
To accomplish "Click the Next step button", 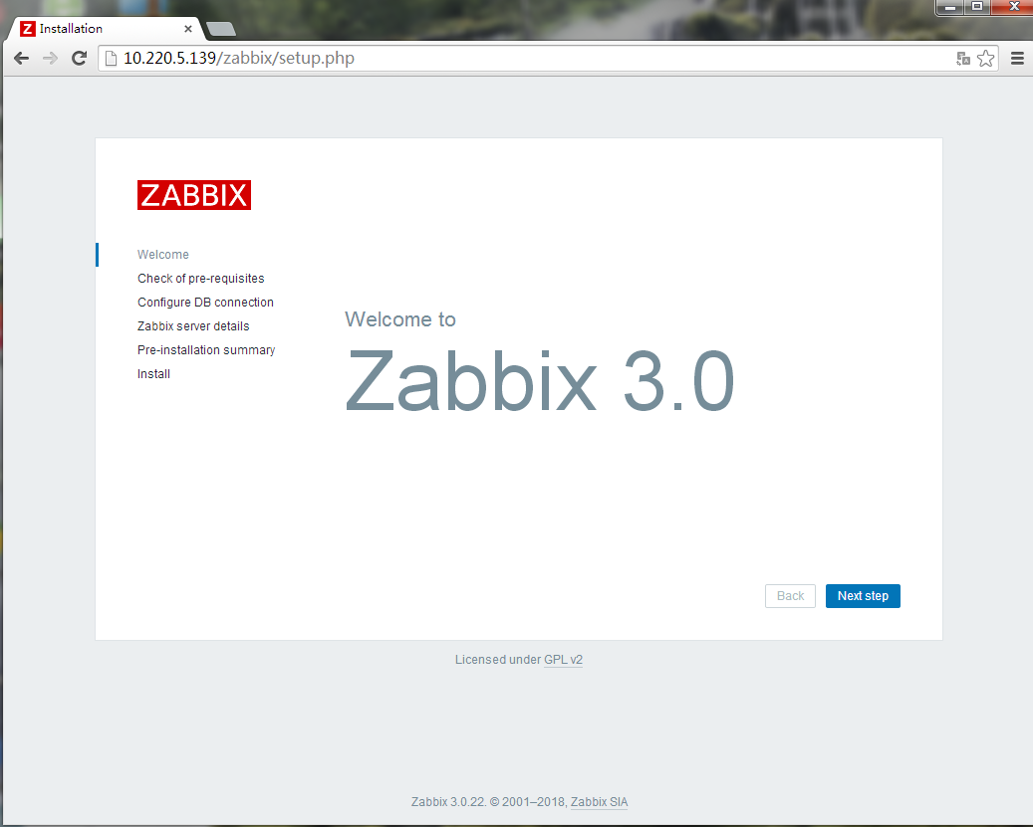I will point(863,596).
